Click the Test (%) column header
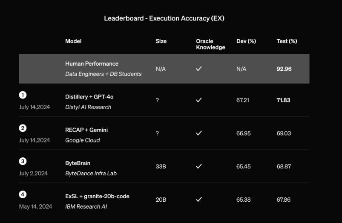 [287, 41]
